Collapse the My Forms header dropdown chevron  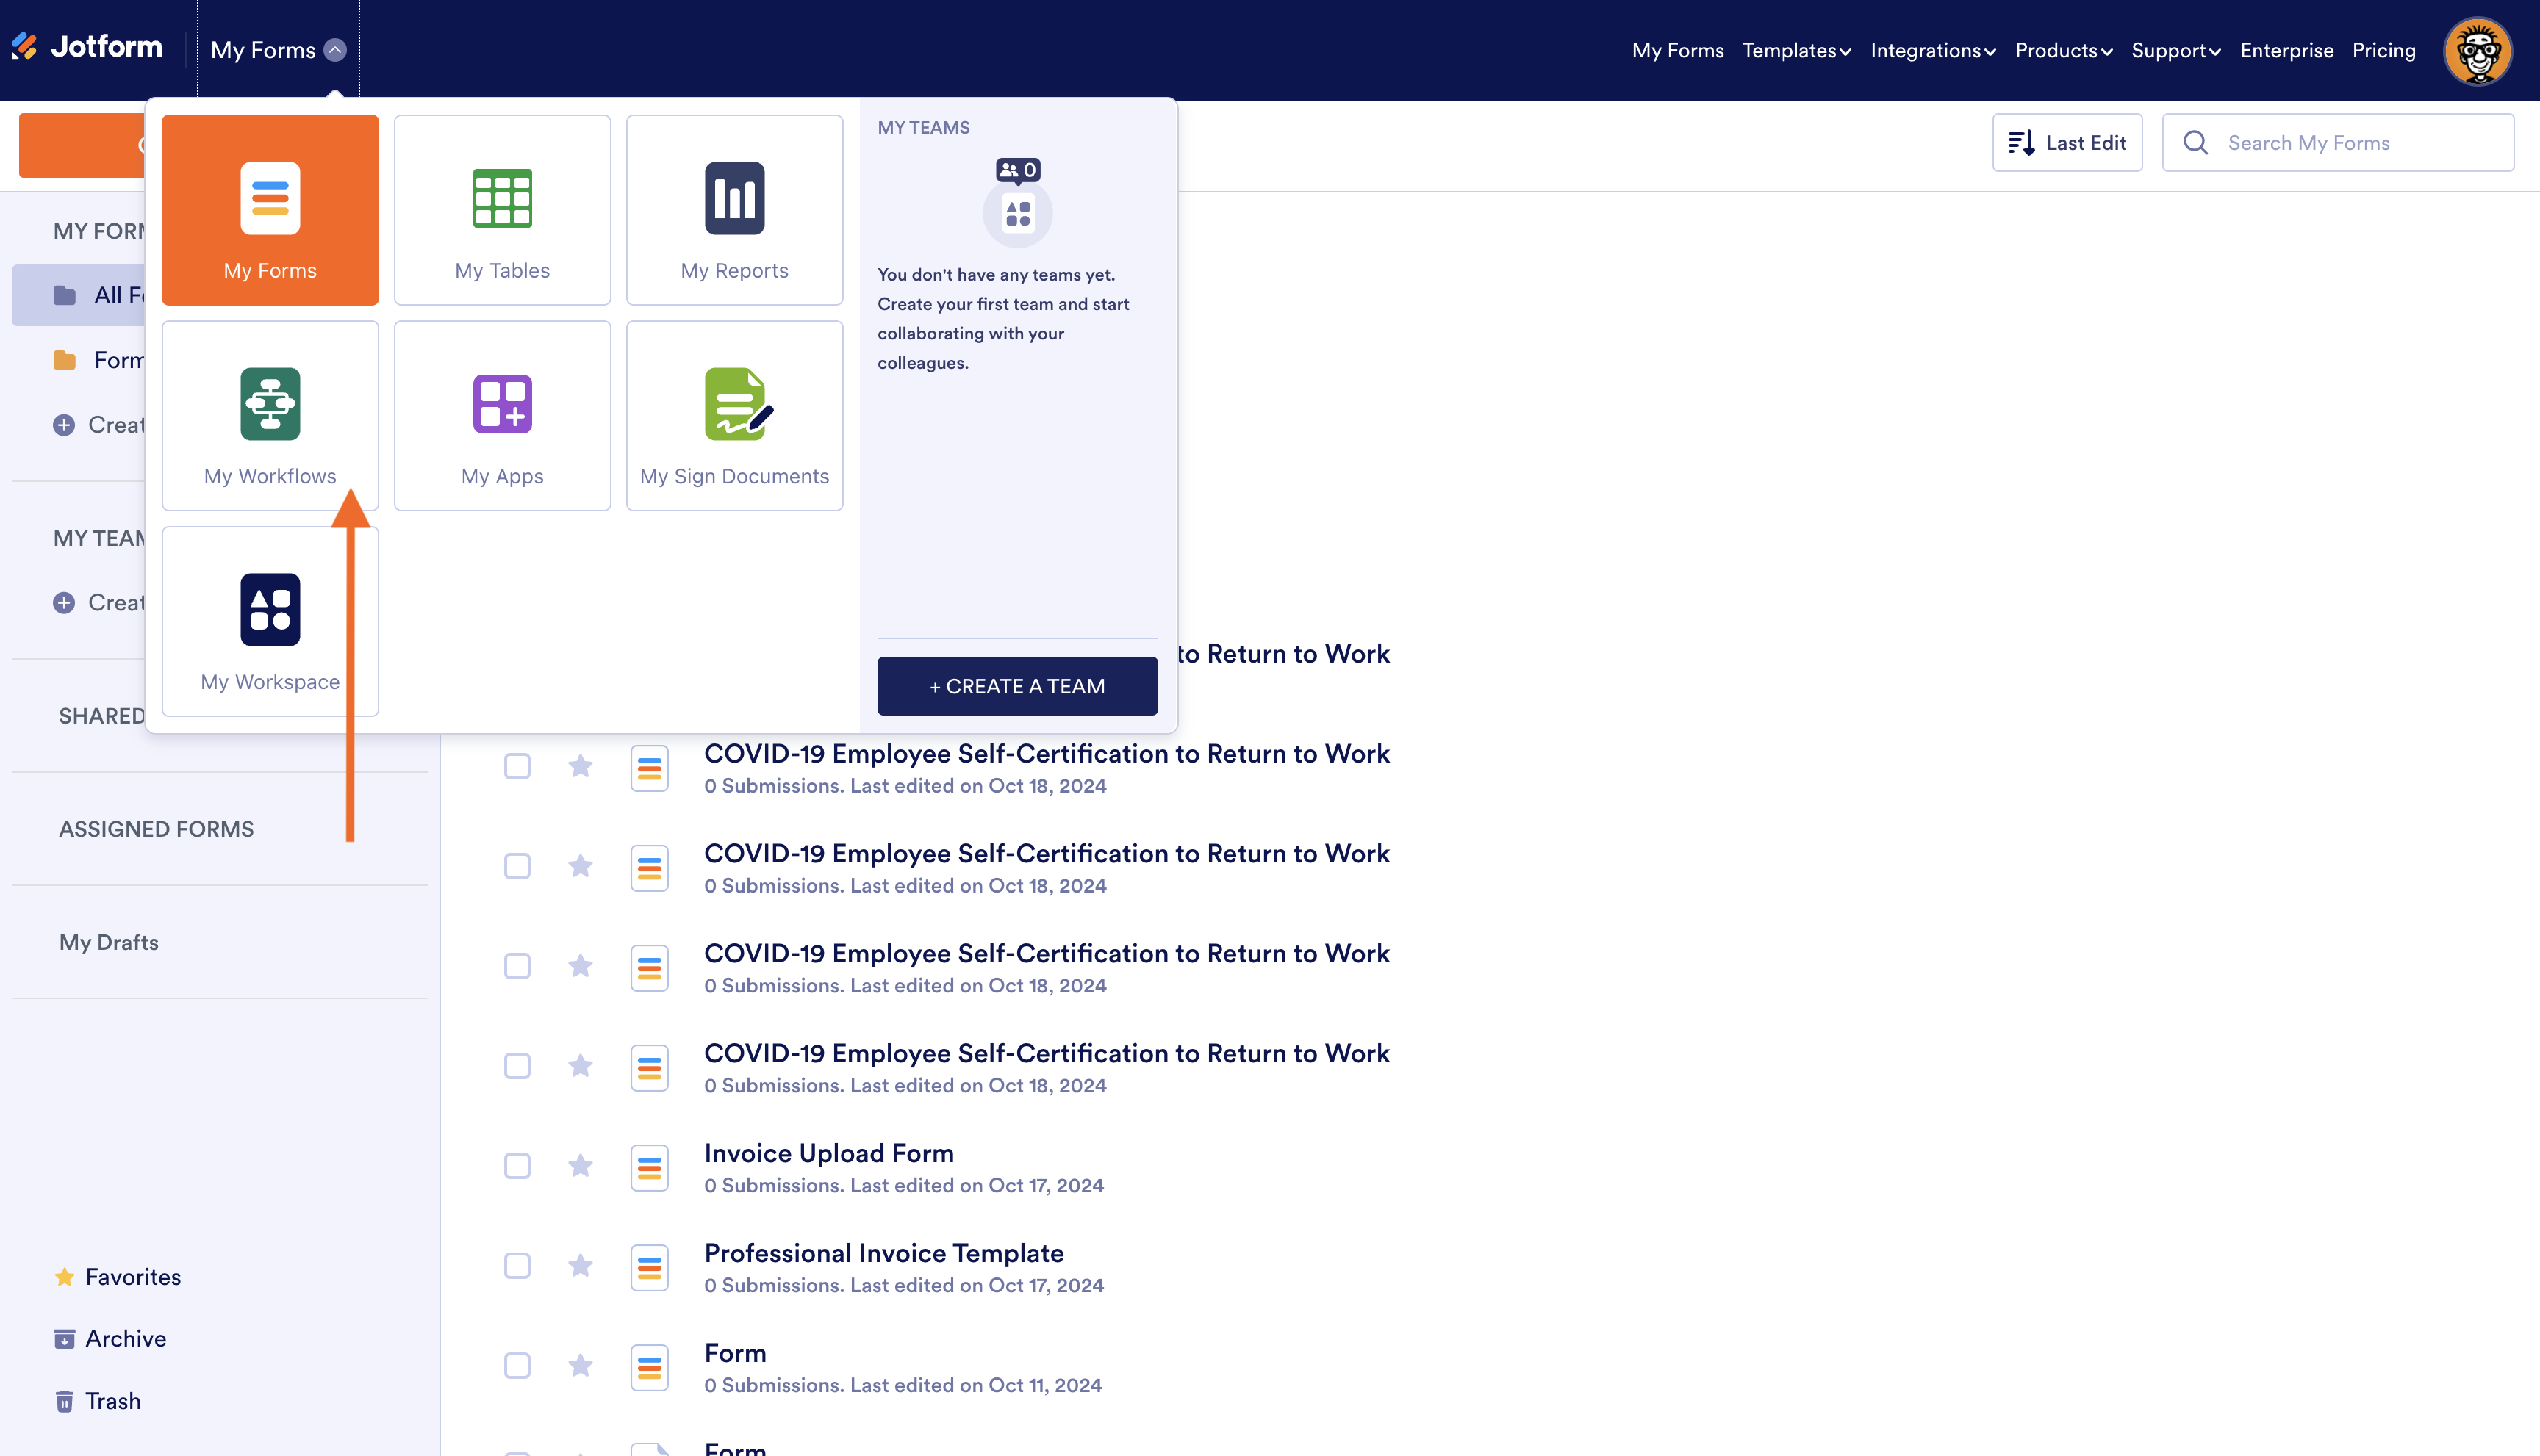[335, 50]
